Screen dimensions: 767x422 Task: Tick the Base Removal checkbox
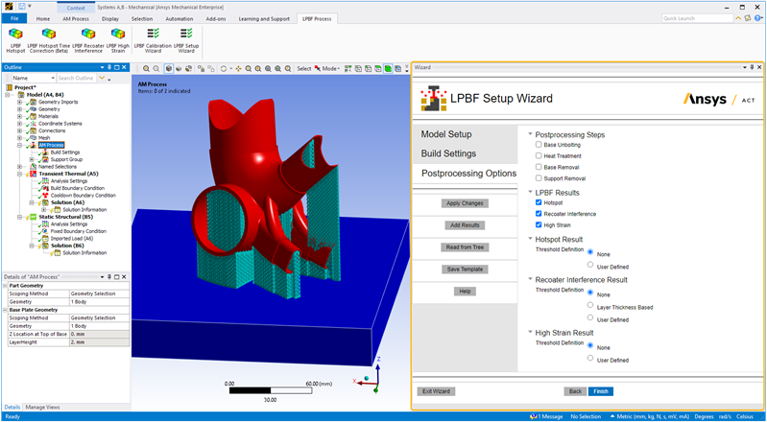tap(539, 167)
